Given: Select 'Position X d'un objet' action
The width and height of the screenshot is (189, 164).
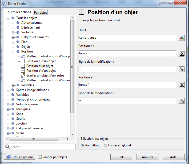Looking at the screenshot, I should [x=41, y=61].
